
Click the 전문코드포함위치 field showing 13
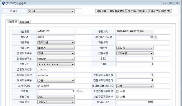tap(135, 75)
